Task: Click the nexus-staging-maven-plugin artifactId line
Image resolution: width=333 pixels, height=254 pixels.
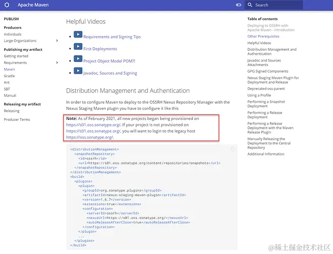Action: tap(134, 195)
